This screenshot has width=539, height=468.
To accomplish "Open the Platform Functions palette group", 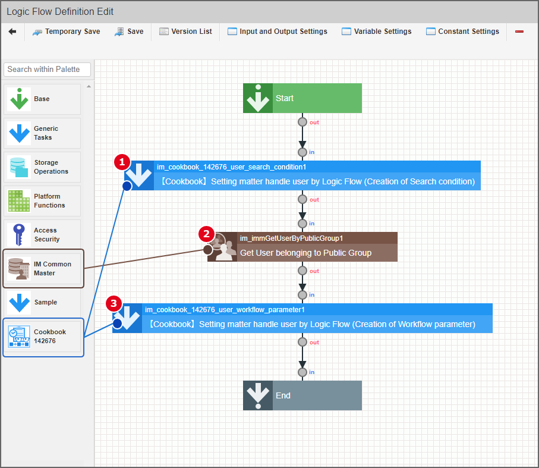I will point(42,200).
